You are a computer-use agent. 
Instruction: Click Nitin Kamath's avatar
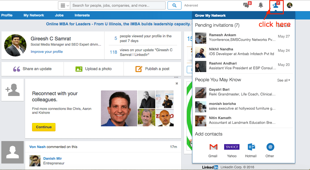[201, 121]
